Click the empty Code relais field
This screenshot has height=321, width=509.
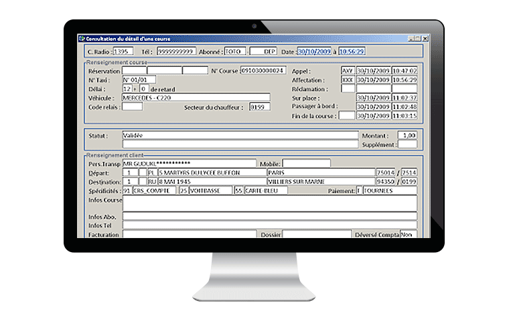click(x=132, y=107)
